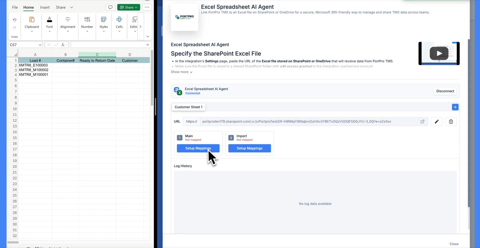This screenshot has height=248, width=480.
Task: Switch to the Home tab
Action: [28, 7]
